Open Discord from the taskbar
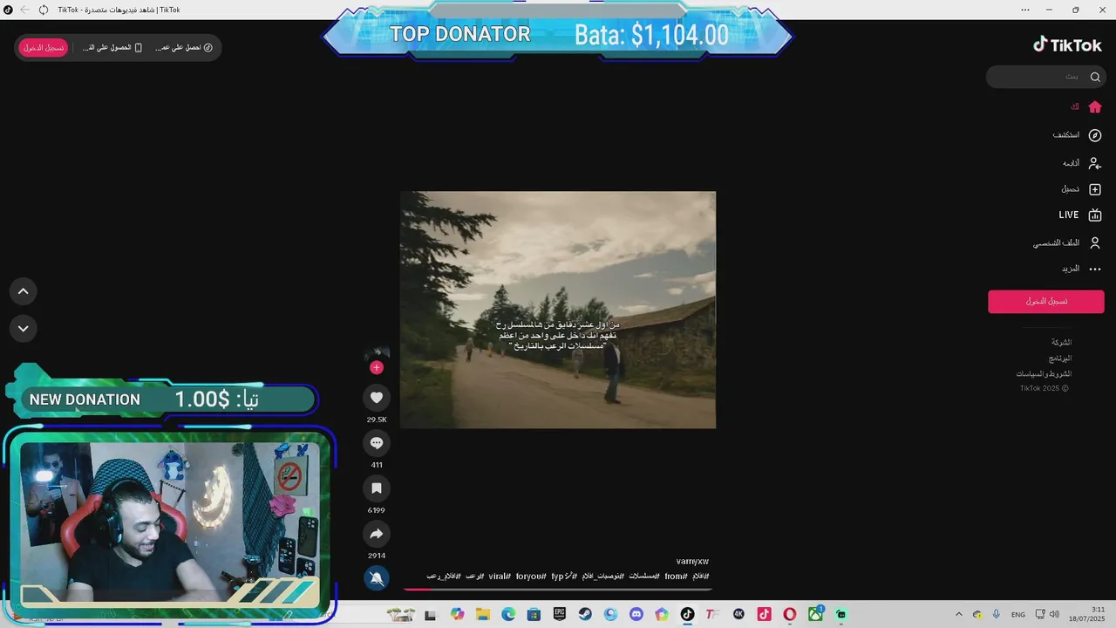Viewport: 1116px width, 628px height. tap(636, 615)
